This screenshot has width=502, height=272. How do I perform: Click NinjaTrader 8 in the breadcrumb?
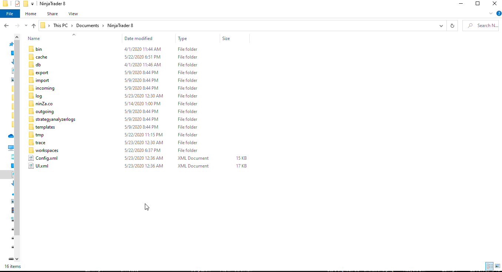[120, 26]
